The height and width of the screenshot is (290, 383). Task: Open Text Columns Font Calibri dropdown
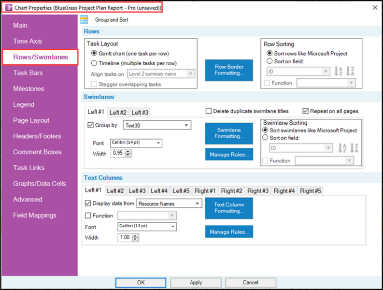coord(147,226)
